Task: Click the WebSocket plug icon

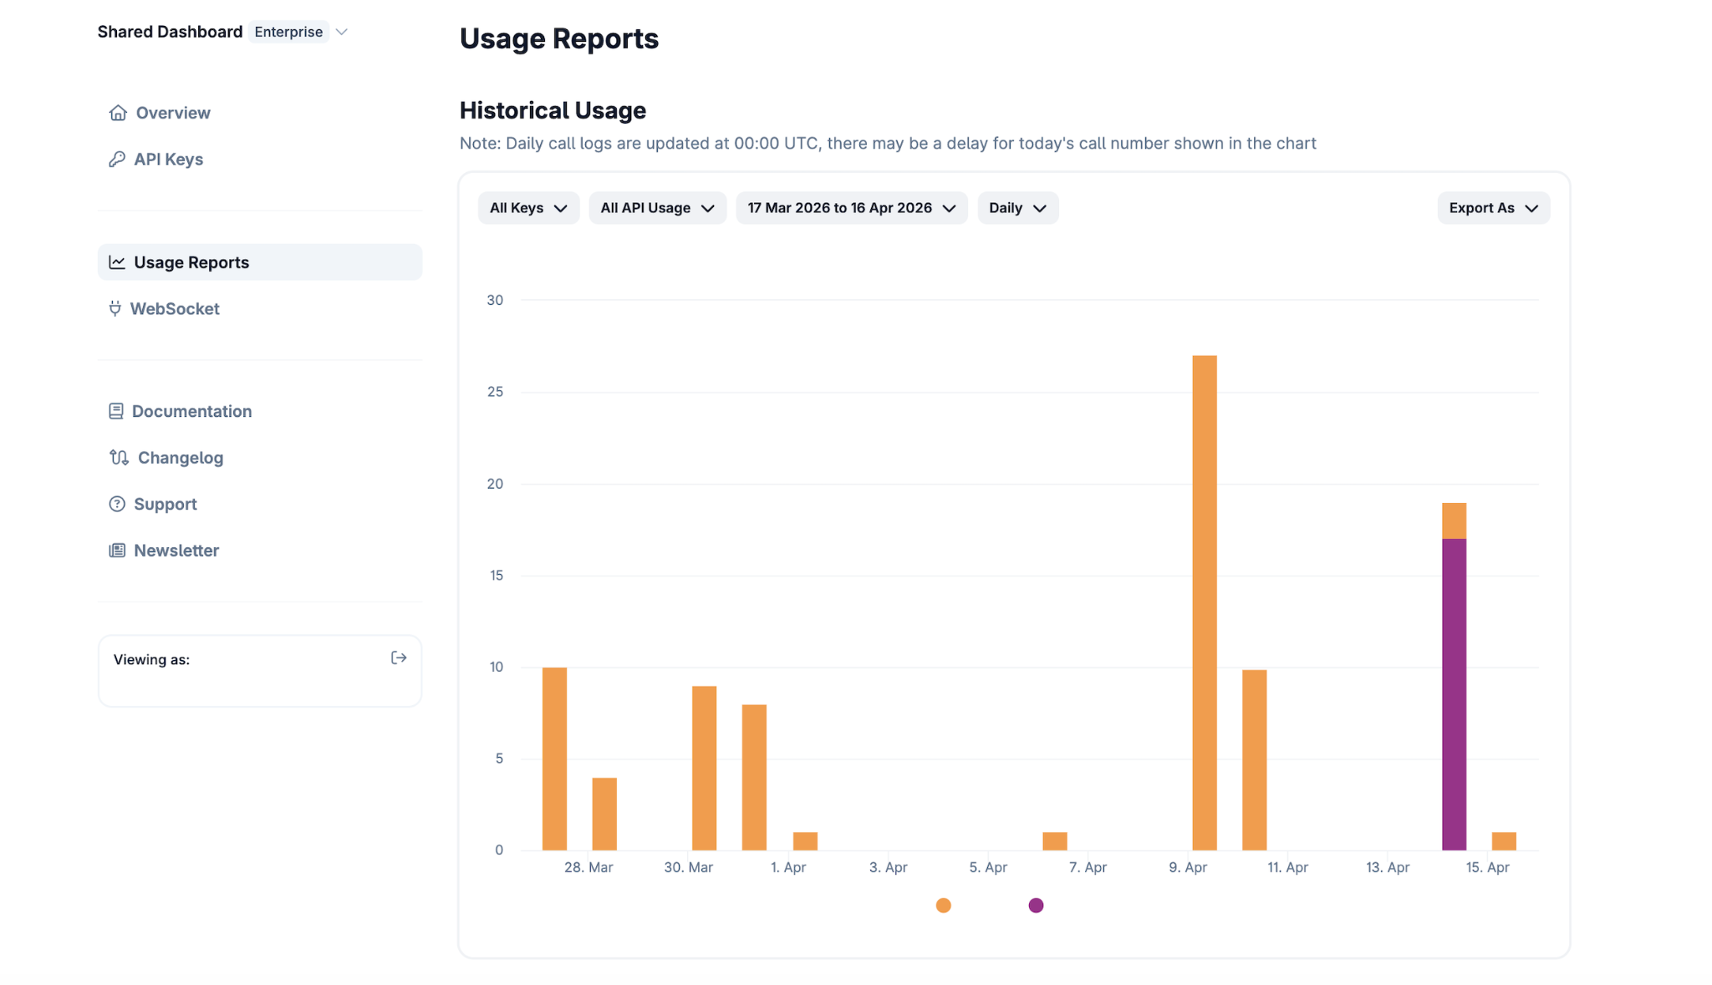Action: coord(115,308)
